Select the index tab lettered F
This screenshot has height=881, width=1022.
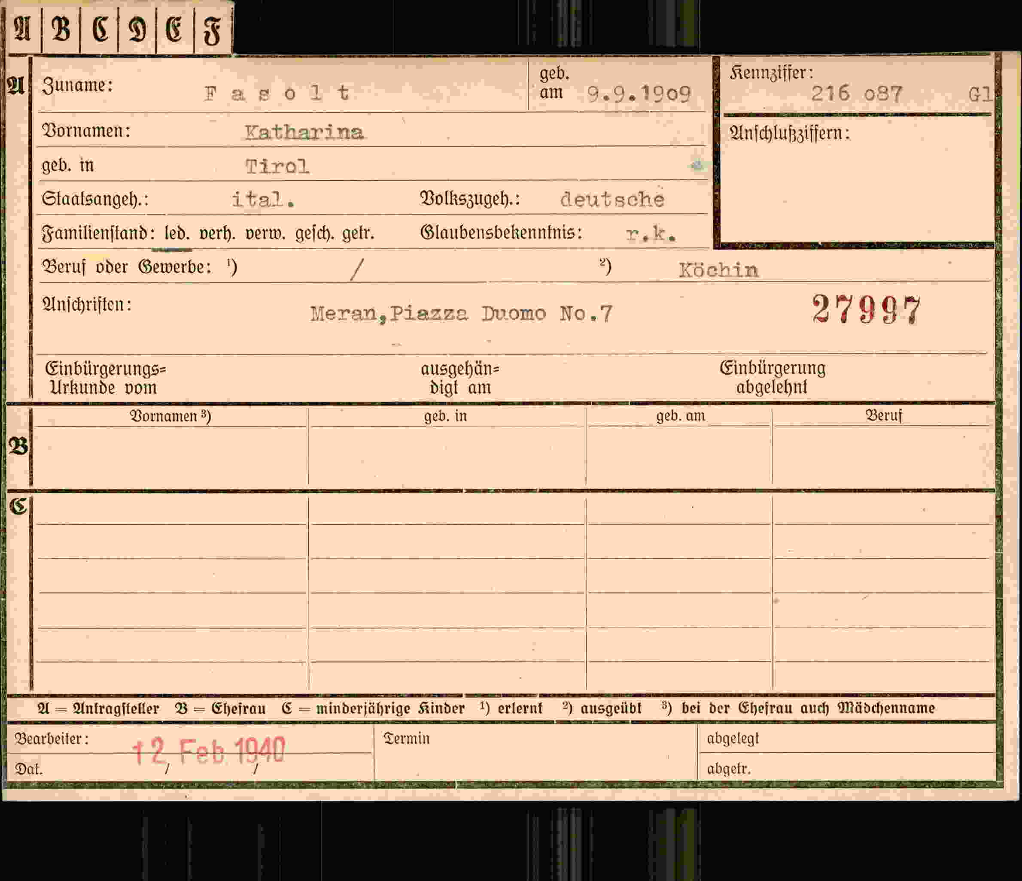pyautogui.click(x=213, y=29)
